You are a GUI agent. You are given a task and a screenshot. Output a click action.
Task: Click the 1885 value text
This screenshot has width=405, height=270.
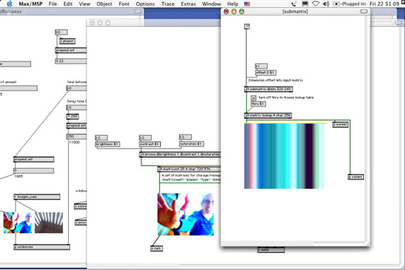pos(18,177)
